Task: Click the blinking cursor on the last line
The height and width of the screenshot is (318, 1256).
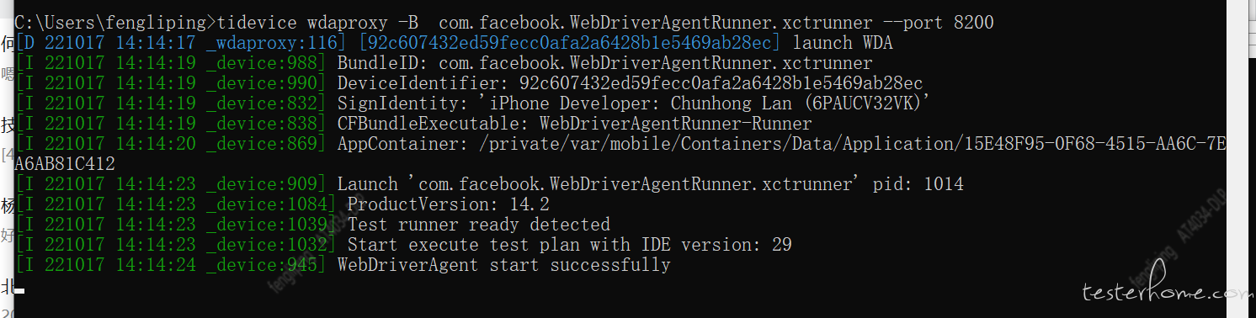Action: point(19,290)
